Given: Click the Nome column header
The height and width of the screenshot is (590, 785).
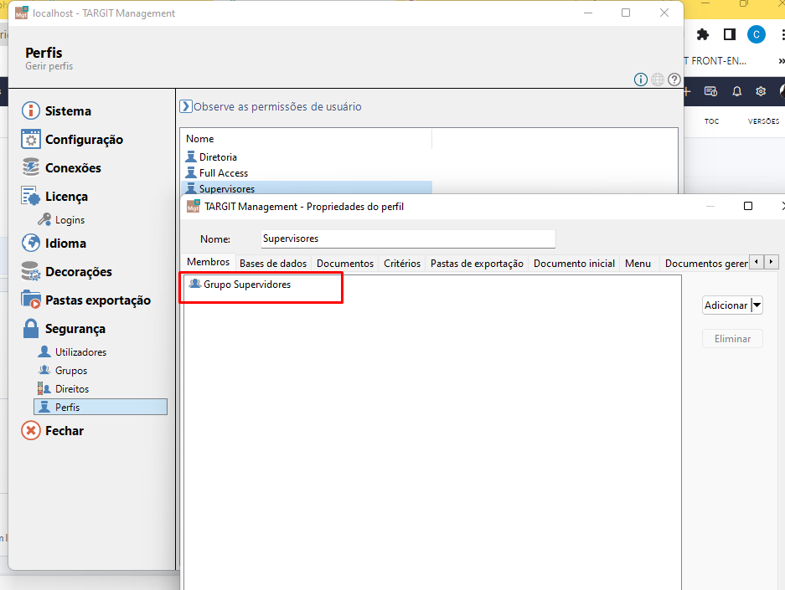Looking at the screenshot, I should click(x=306, y=139).
